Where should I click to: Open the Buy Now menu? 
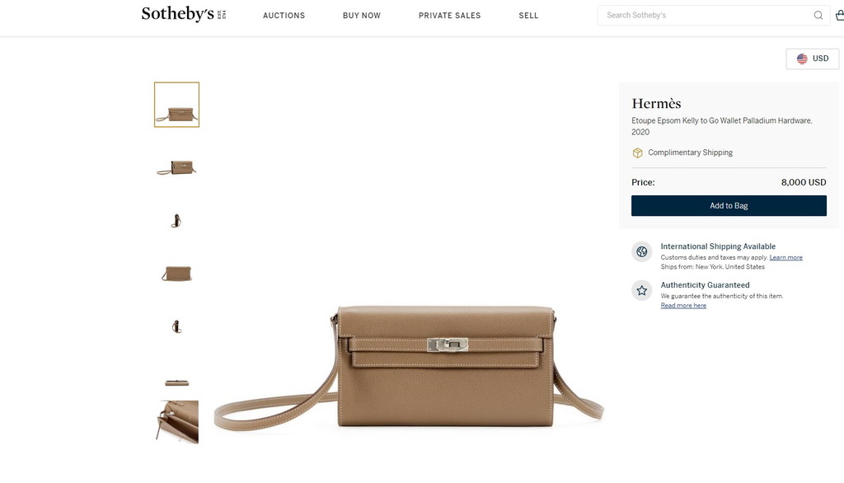coord(362,16)
